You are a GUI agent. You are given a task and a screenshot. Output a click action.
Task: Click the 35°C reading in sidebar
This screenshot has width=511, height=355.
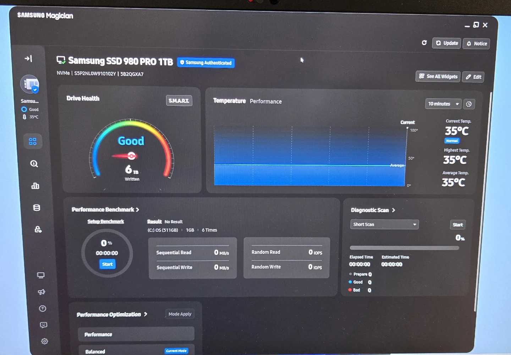click(31, 117)
